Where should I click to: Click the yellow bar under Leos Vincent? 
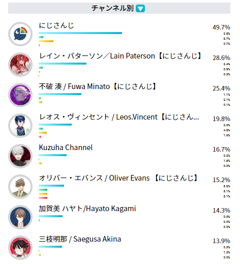coord(43,133)
